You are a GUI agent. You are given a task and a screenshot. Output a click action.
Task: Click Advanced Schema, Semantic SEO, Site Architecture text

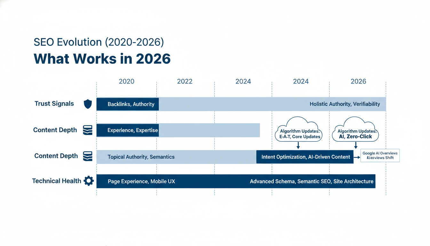click(312, 182)
